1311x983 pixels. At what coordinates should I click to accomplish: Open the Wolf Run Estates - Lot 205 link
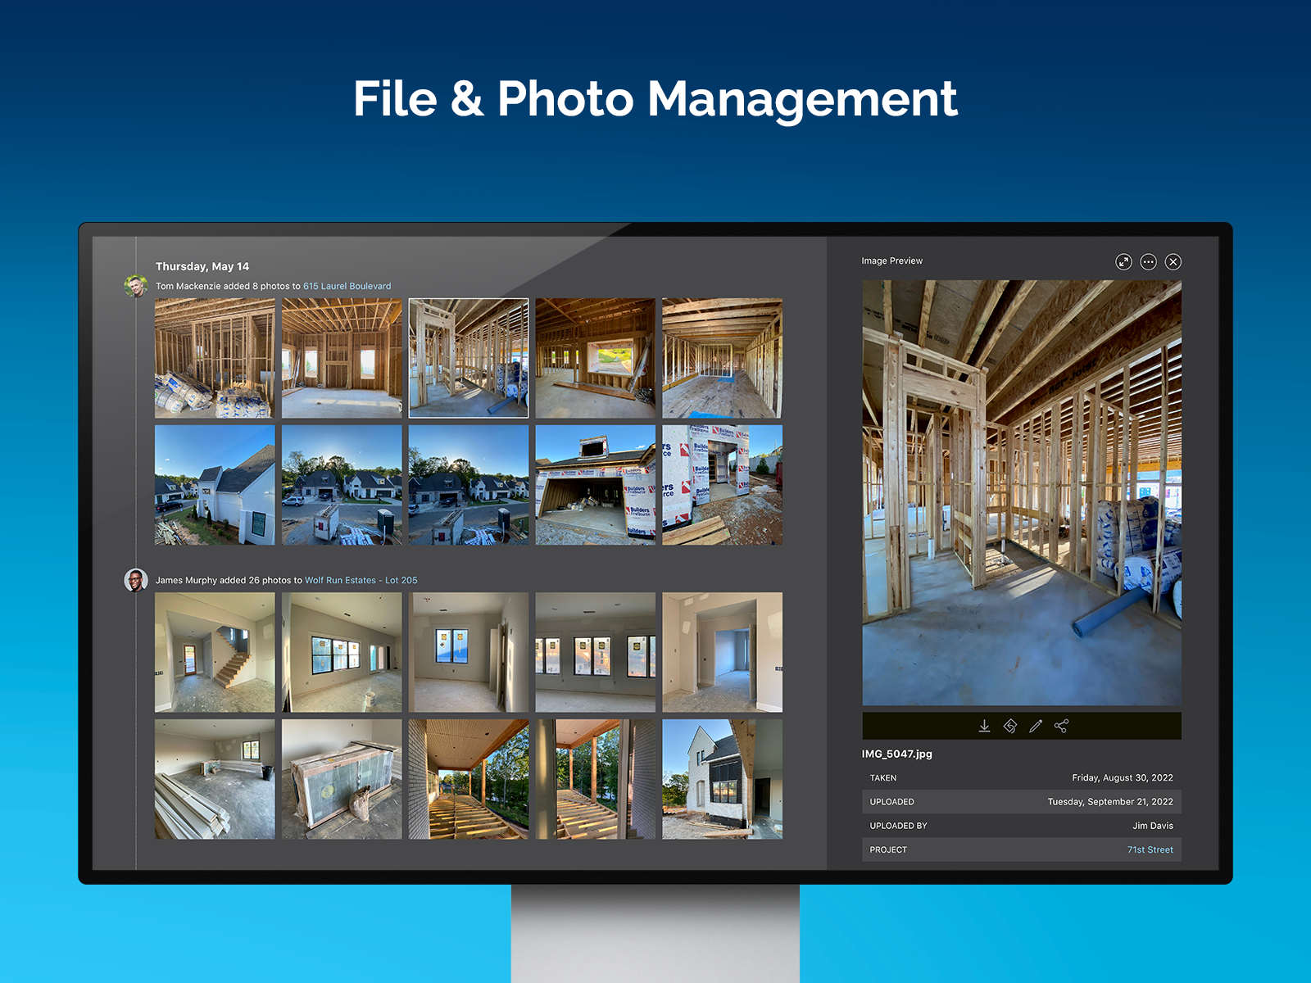click(x=361, y=579)
